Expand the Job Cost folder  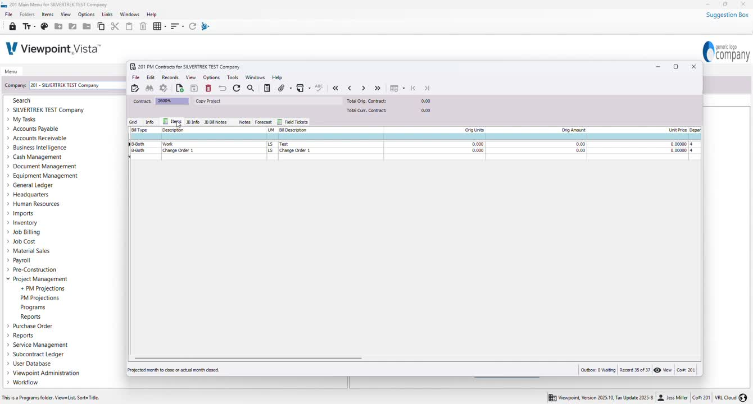click(8, 242)
